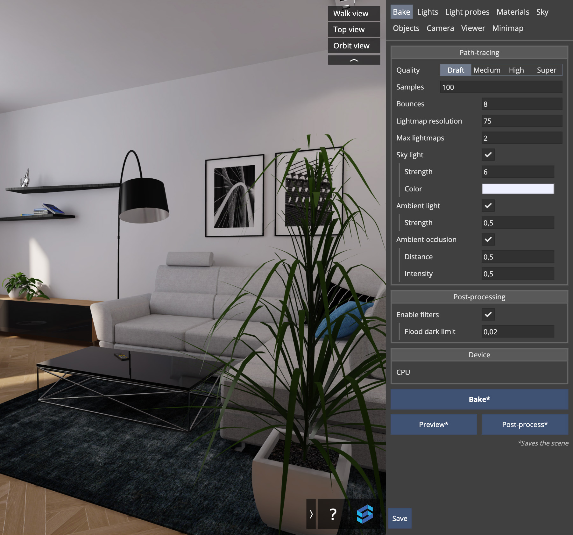Uncheck Ambient occlusion
This screenshot has width=573, height=535.
point(488,240)
